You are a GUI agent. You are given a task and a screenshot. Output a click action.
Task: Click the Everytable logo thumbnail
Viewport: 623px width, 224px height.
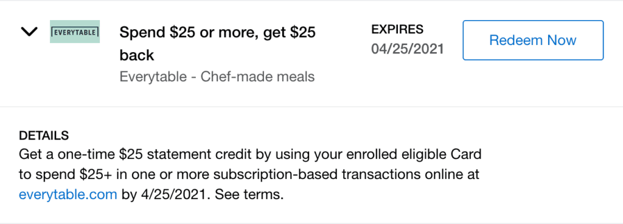(75, 32)
